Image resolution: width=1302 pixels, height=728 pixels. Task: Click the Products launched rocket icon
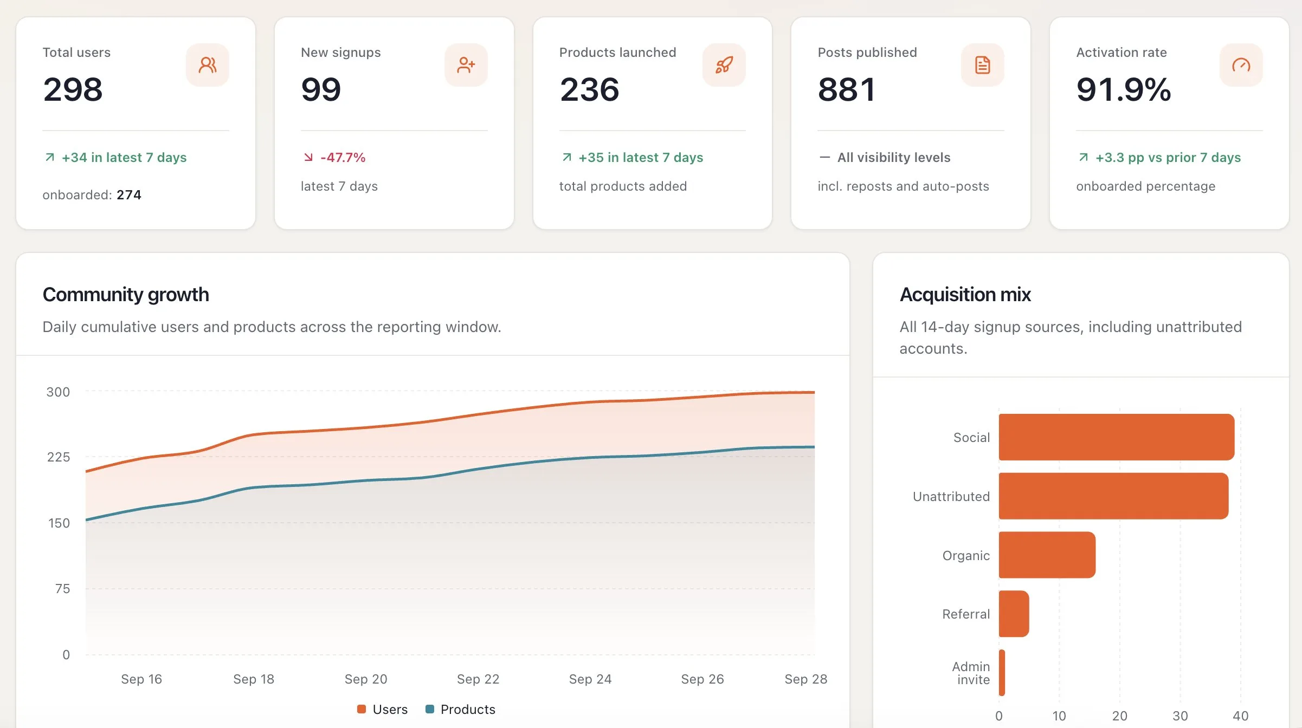[x=724, y=65]
